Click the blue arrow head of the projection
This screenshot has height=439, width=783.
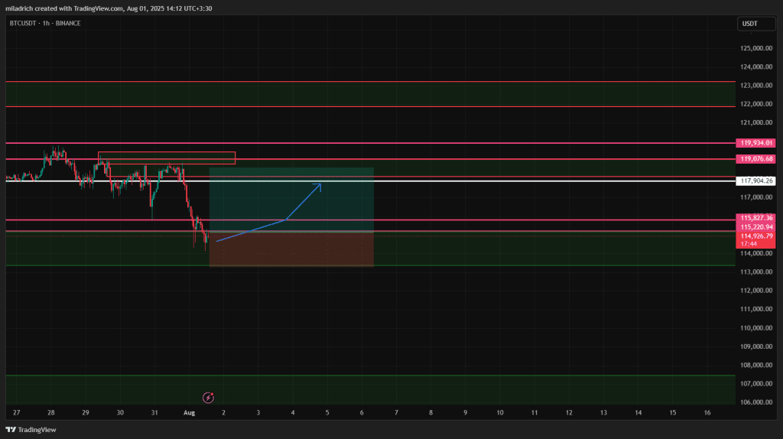[x=319, y=184]
